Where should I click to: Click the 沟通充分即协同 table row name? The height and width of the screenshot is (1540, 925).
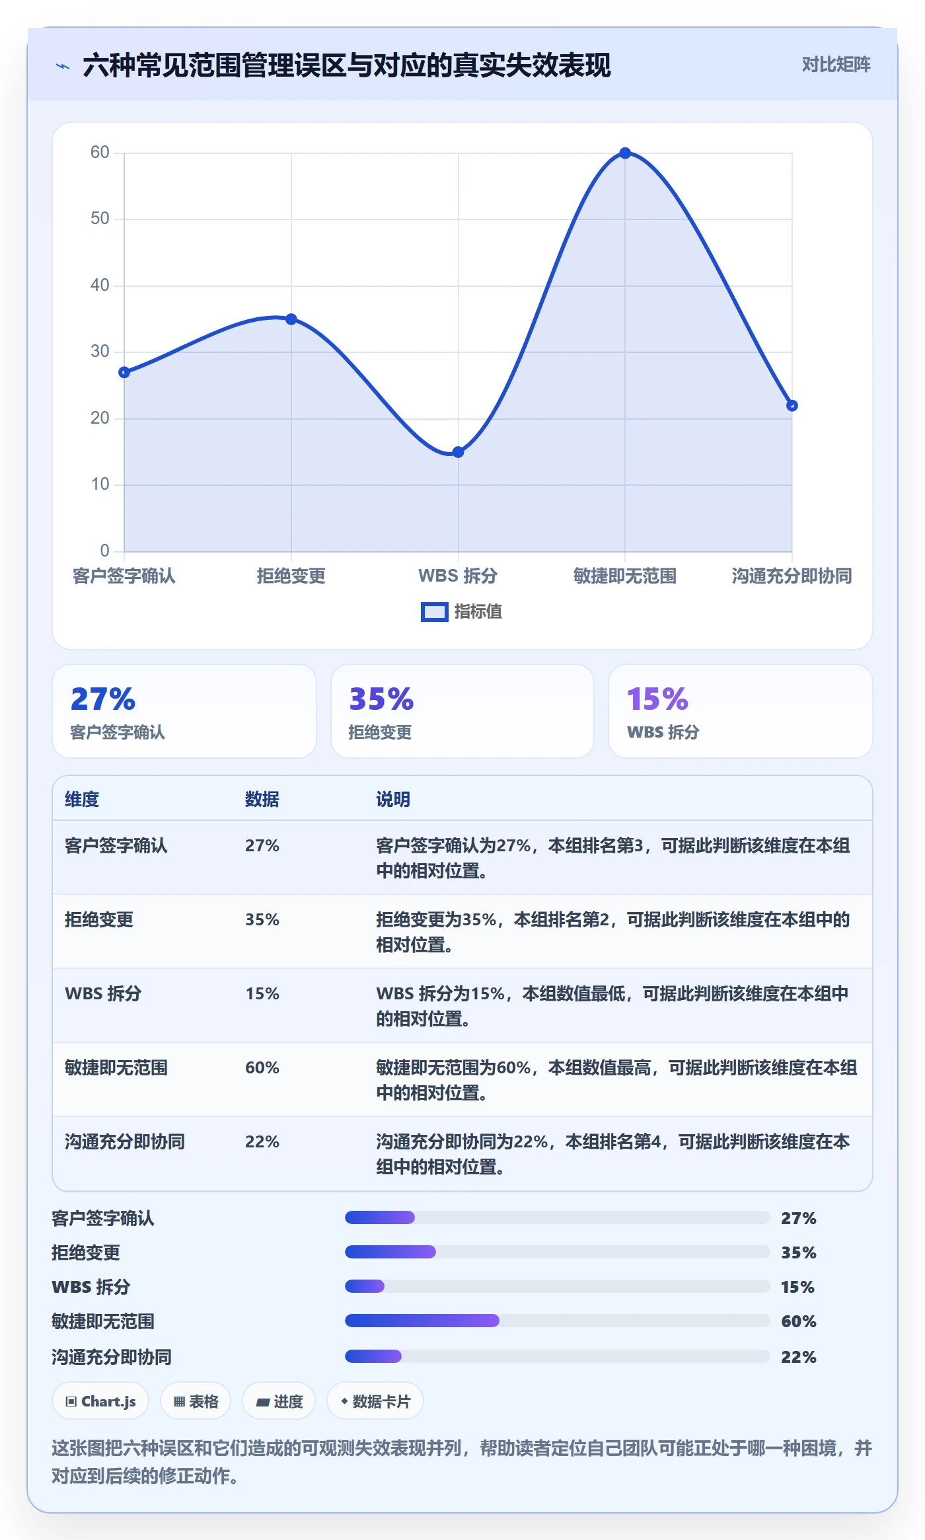[x=125, y=1141]
